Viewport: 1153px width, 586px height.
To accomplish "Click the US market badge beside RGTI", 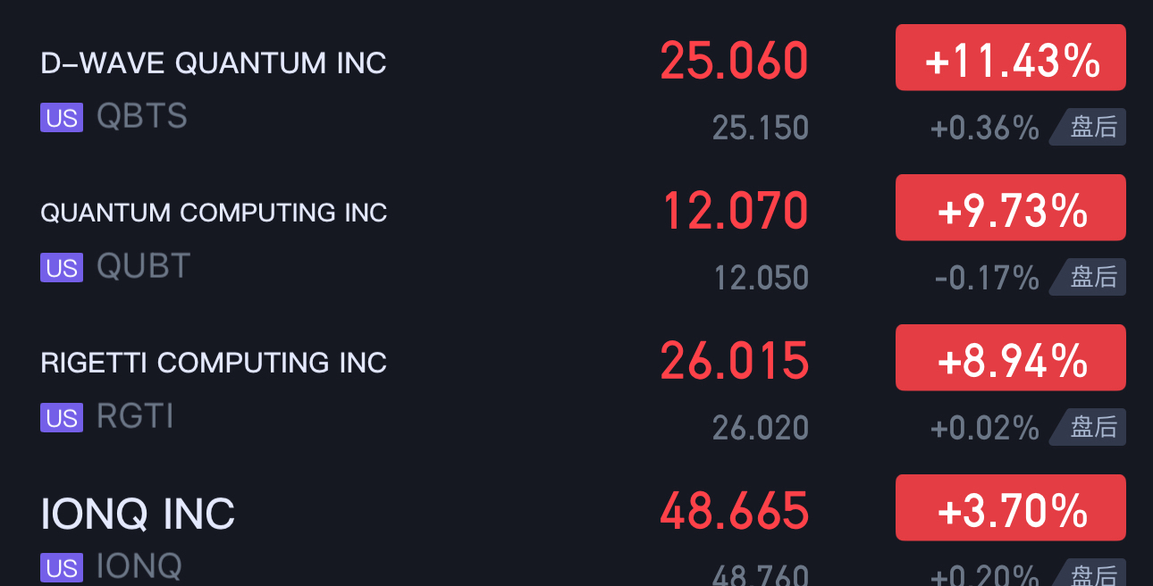I will pos(62,418).
